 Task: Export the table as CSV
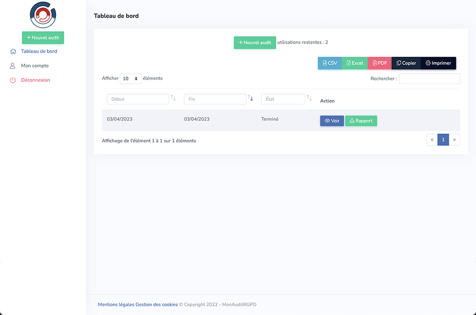tap(329, 63)
